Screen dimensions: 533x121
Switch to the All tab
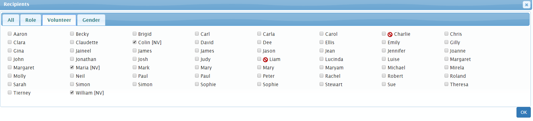[x=11, y=20]
